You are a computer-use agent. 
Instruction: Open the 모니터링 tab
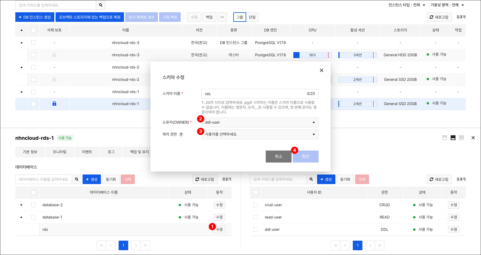[x=59, y=152]
